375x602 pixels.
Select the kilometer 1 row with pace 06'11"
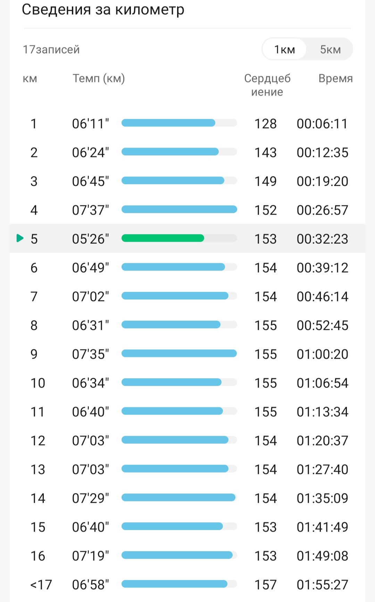[x=187, y=123]
